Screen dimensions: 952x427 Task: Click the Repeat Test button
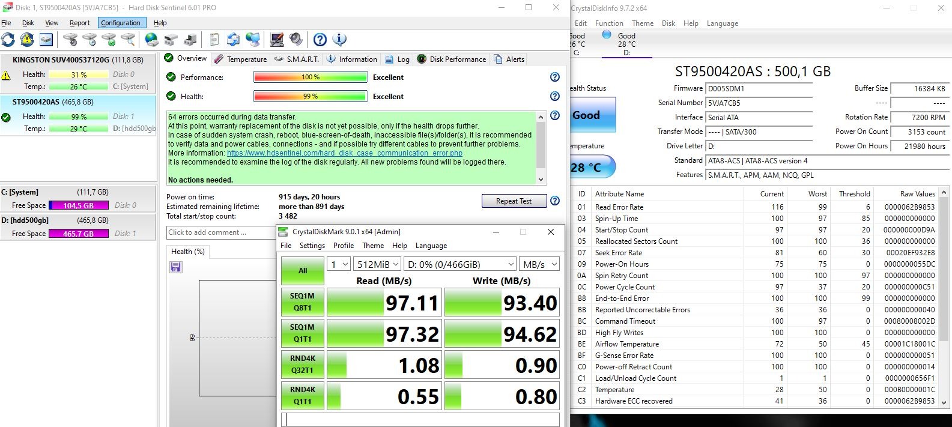click(514, 201)
